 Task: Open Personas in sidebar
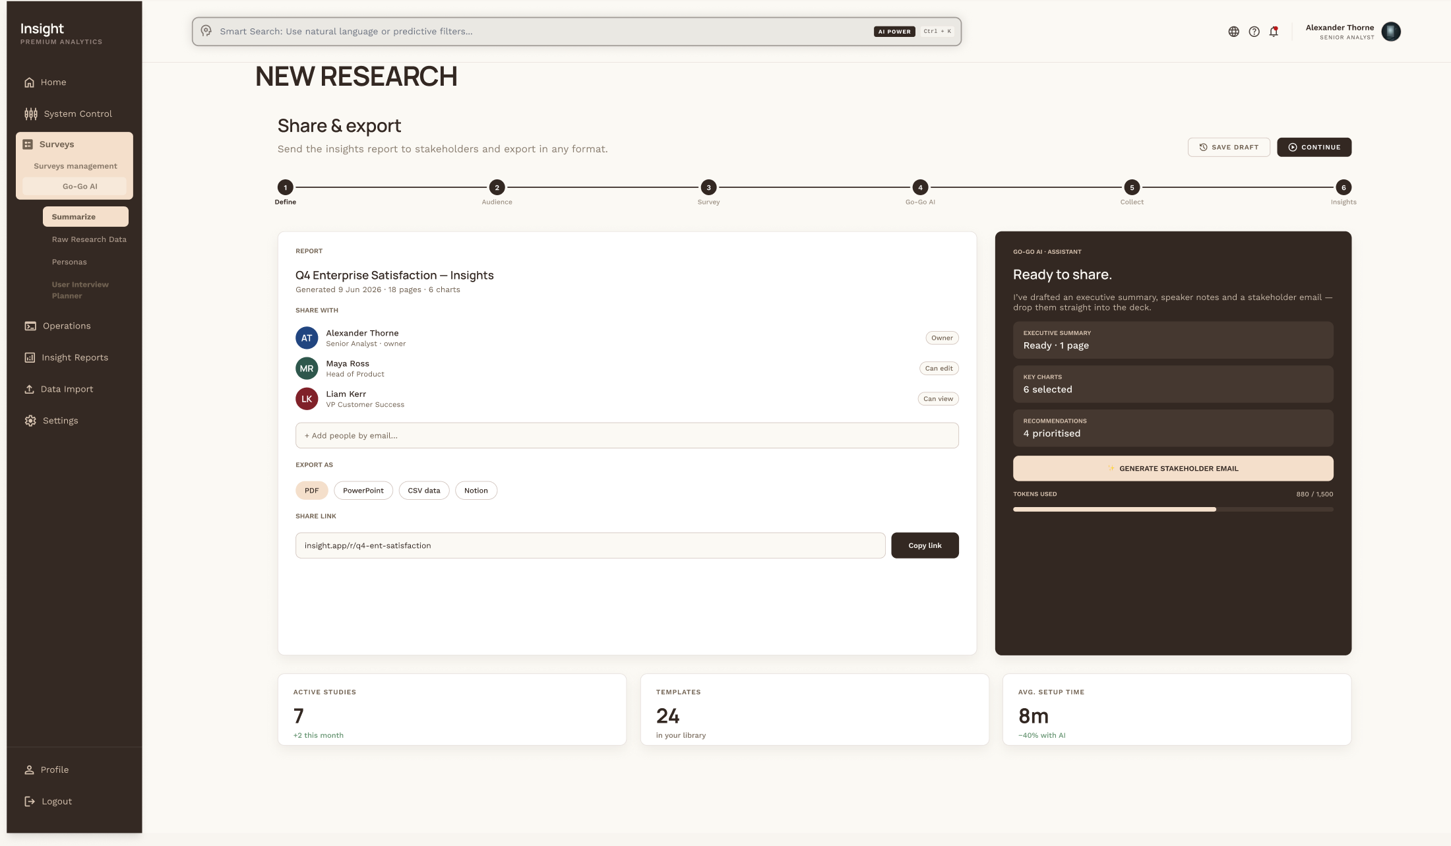[x=69, y=262]
